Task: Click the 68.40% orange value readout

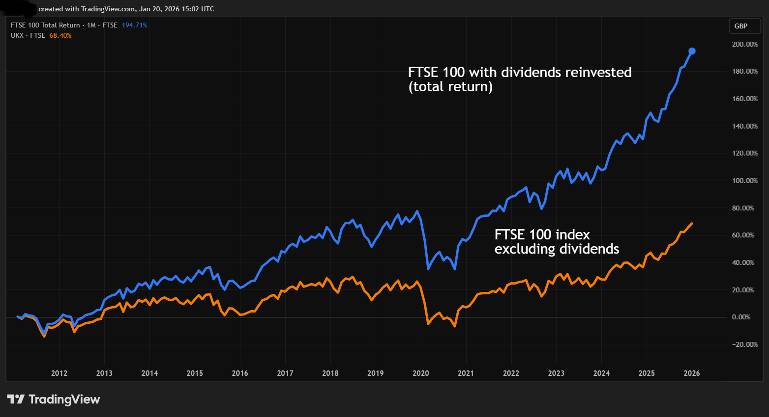Action: click(x=59, y=35)
